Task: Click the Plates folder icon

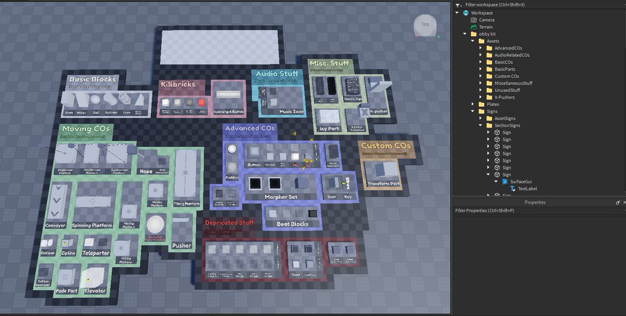Action: [x=481, y=104]
